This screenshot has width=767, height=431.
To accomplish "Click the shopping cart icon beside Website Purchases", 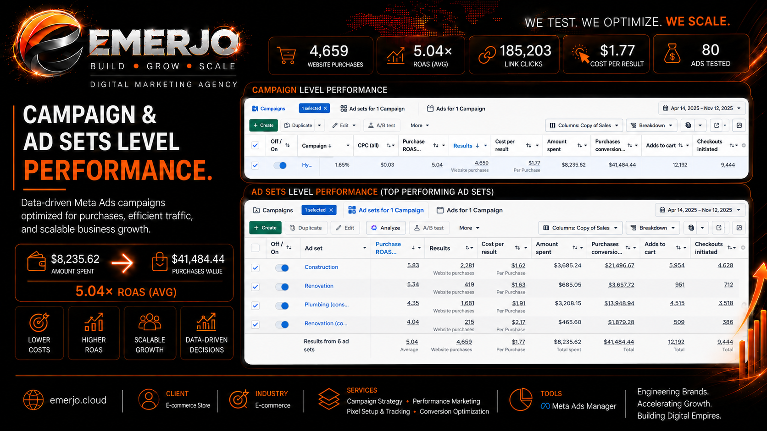I will [x=287, y=56].
